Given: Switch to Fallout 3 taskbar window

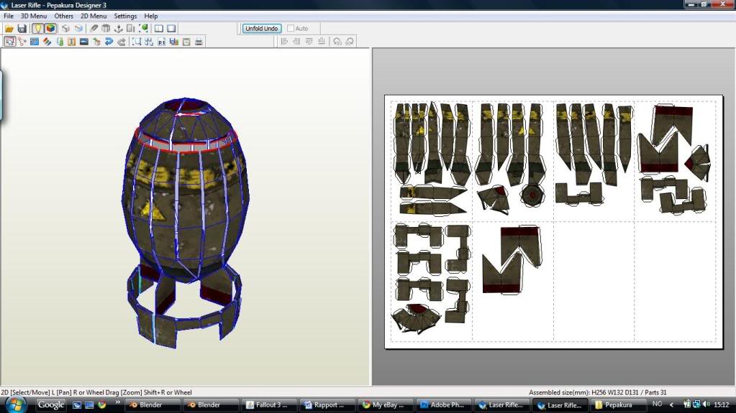Looking at the screenshot, I should click(x=268, y=404).
